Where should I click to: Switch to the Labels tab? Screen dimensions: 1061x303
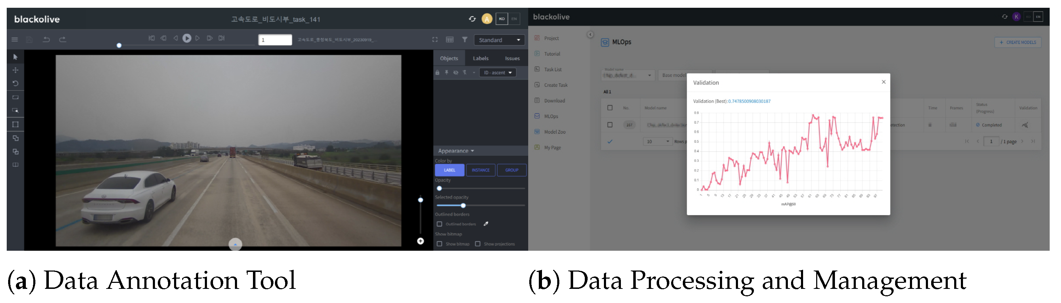[480, 58]
